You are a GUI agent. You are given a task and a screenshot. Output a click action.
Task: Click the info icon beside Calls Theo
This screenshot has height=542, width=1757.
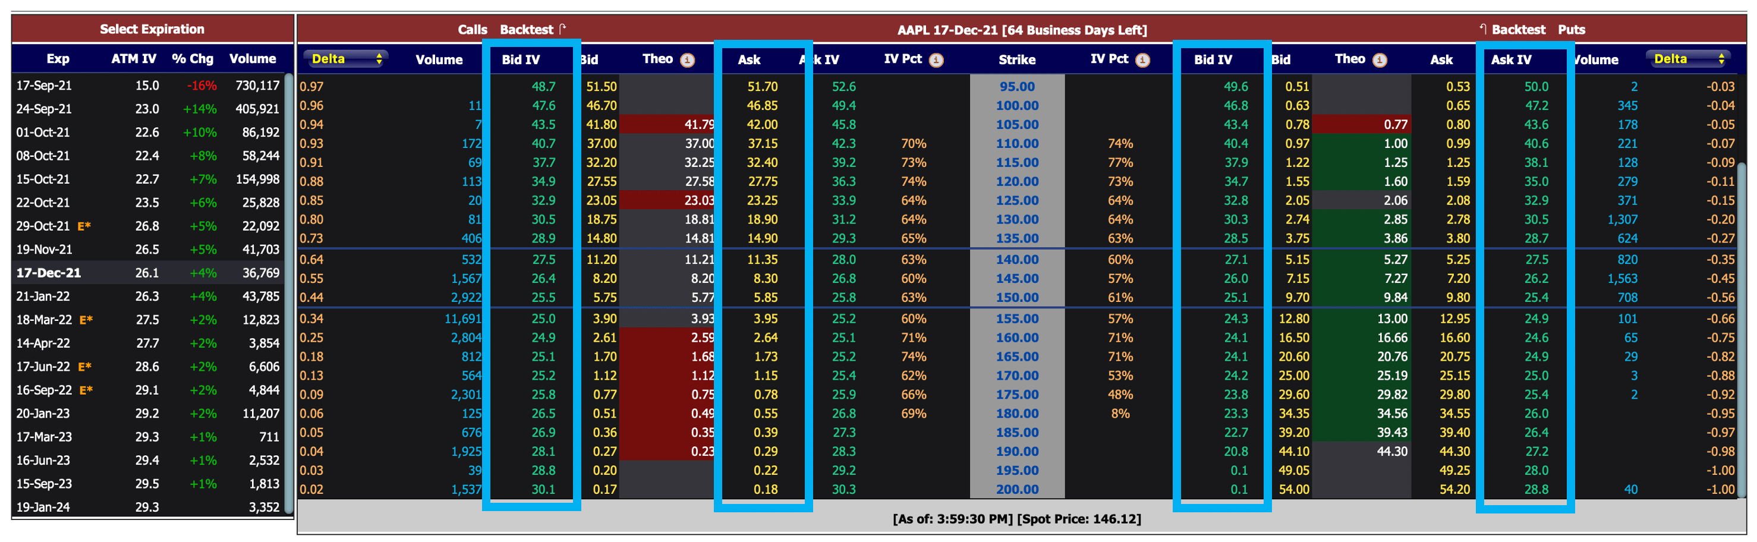688,60
